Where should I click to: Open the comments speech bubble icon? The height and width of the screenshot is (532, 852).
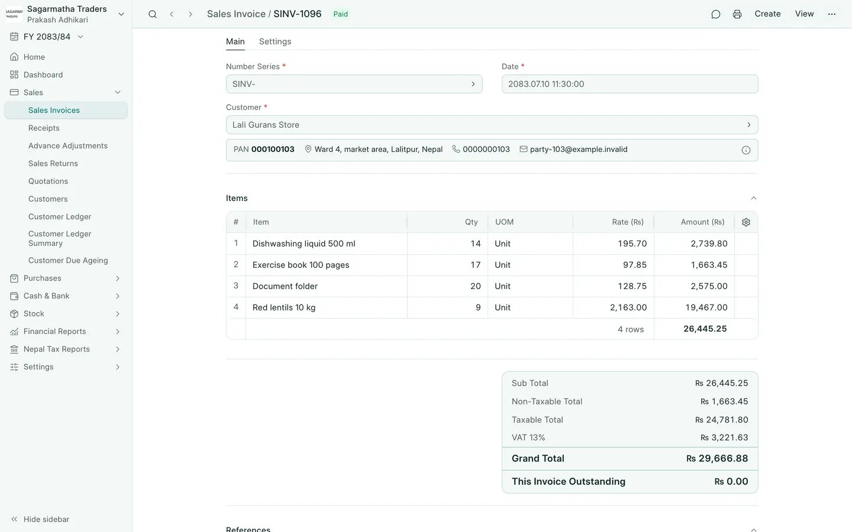[x=716, y=14]
